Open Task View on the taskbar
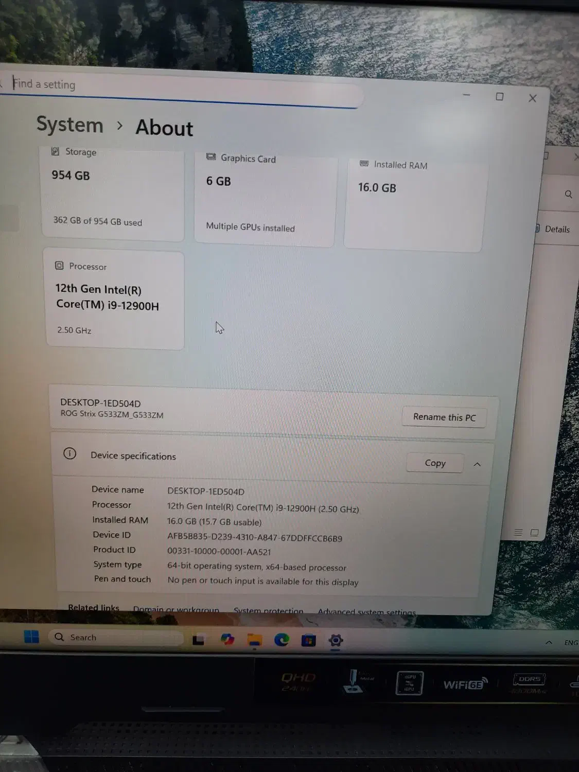 coord(199,640)
